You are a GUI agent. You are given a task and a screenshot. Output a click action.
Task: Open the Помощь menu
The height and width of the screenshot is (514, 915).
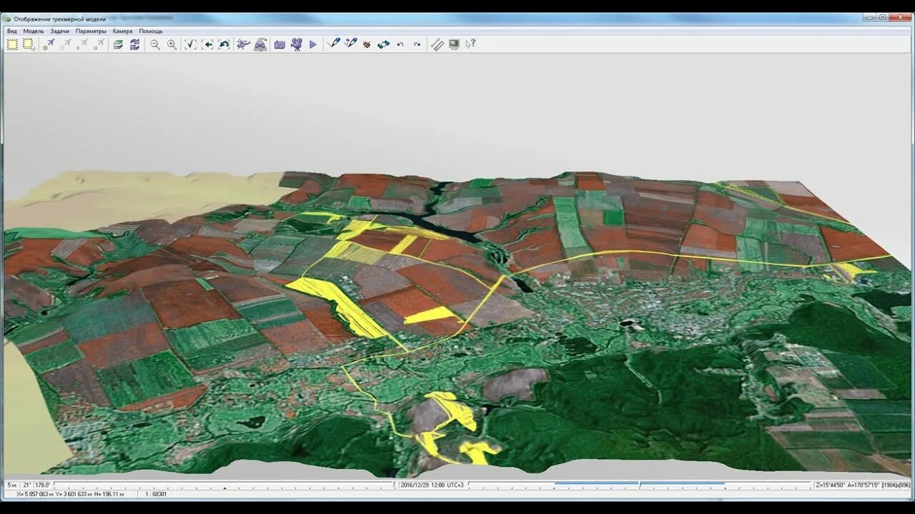coord(151,31)
